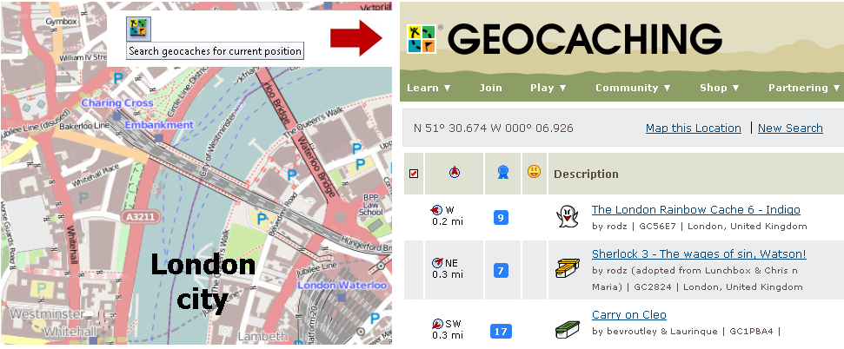This screenshot has height=349, width=844.
Task: Click the yellow multi-cache box icon
Action: coord(568,267)
